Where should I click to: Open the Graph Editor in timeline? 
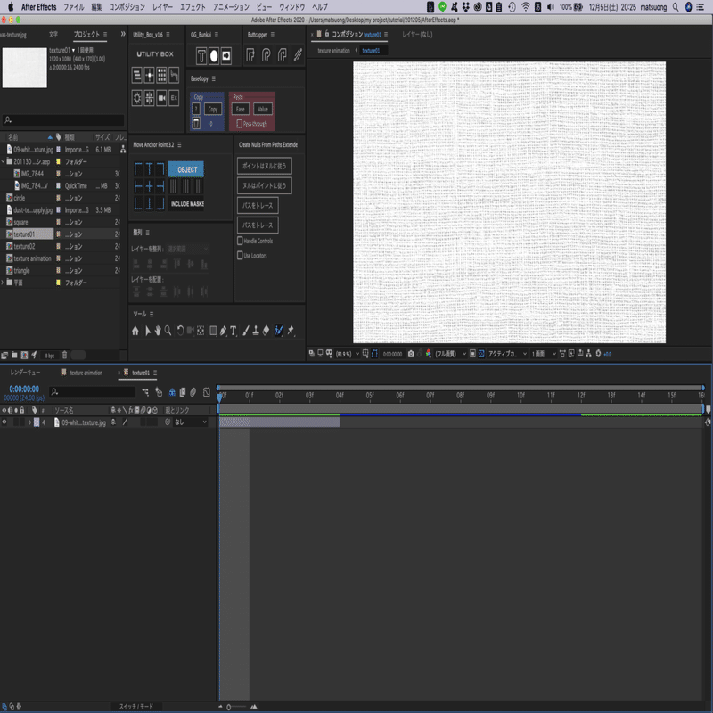207,392
